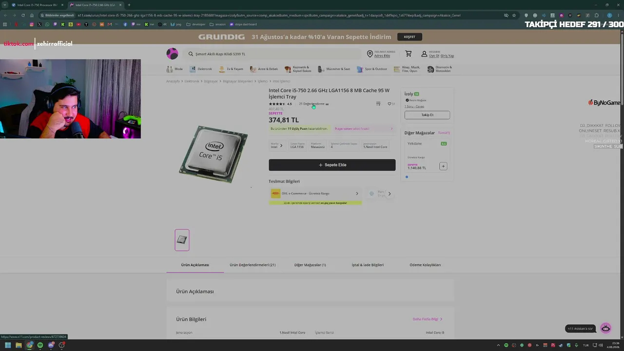The height and width of the screenshot is (351, 624).
Task: Open the n11 home logo
Action: coord(172,54)
